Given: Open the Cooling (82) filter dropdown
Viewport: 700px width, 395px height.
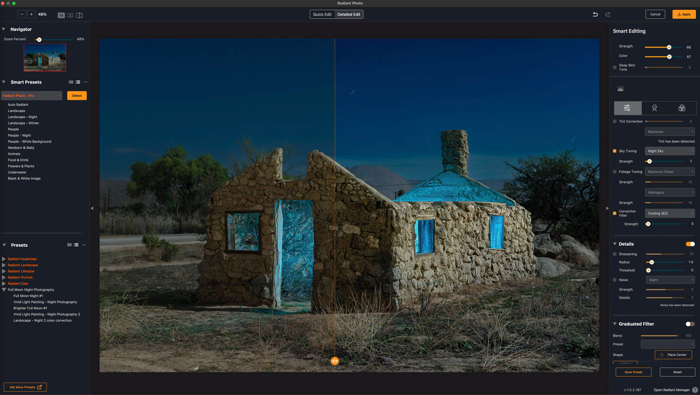Looking at the screenshot, I should click(x=669, y=213).
